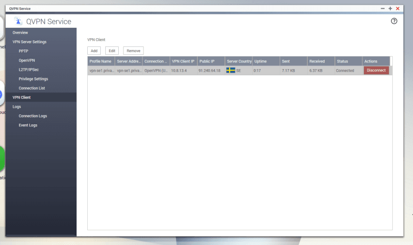This screenshot has width=413, height=245.
Task: Sort table by Uptime column header
Action: coord(260,61)
